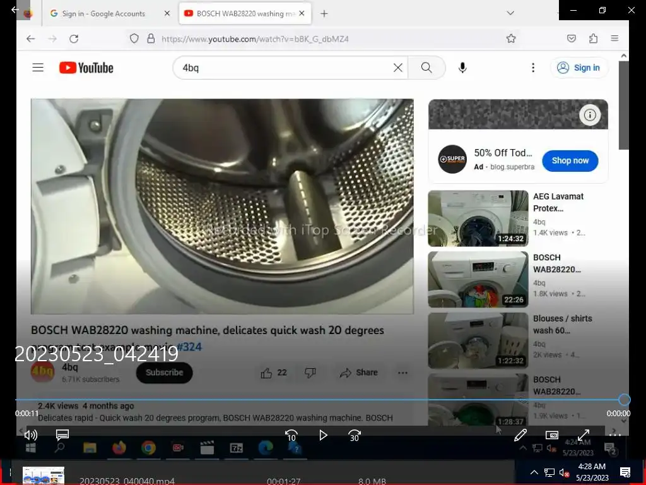Open the Firefox hamburger application menu

coord(614,39)
